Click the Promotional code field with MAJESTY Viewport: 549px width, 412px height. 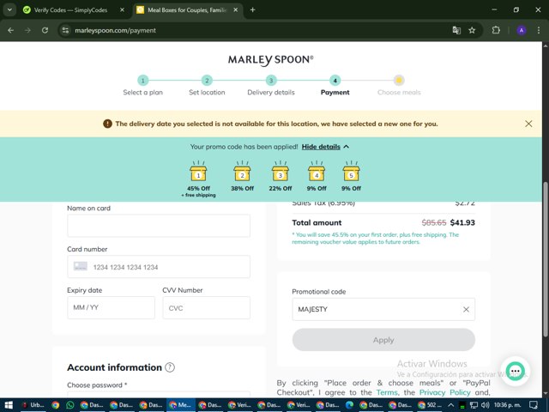[x=383, y=309]
